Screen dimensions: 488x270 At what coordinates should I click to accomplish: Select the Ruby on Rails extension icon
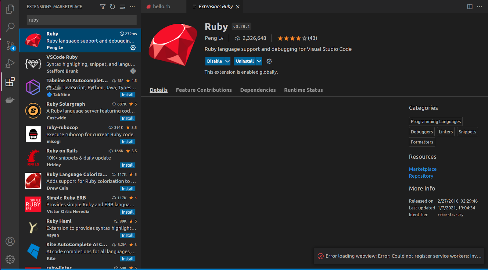point(33,158)
